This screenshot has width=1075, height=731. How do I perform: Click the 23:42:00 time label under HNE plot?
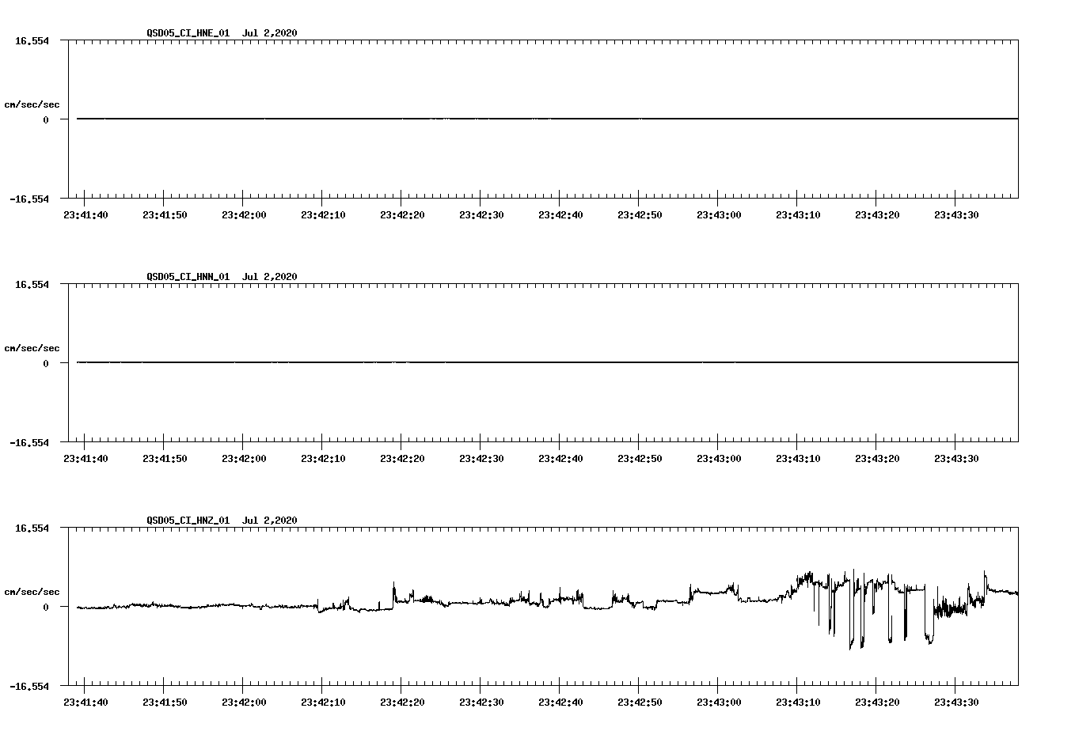(244, 215)
